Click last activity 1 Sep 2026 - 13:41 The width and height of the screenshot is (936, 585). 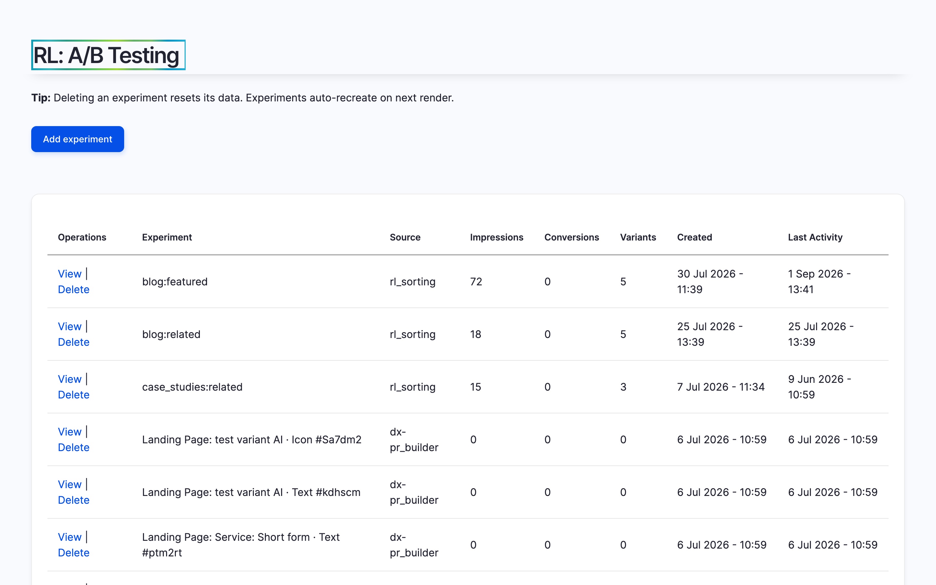click(820, 282)
